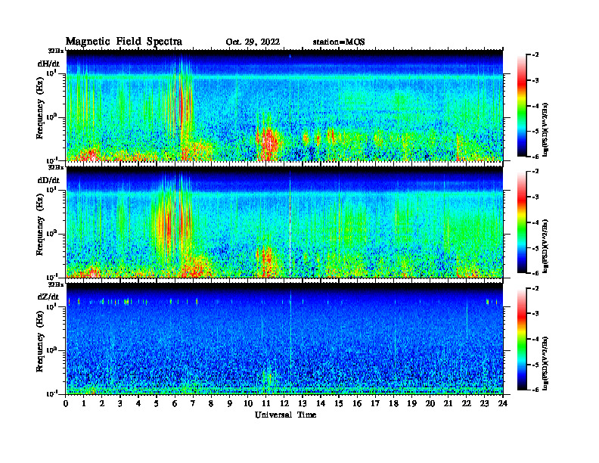Viewport: 599px width, 463px height.
Task: Click the 'Magnetic Field Spectra' title
Action: (x=124, y=42)
